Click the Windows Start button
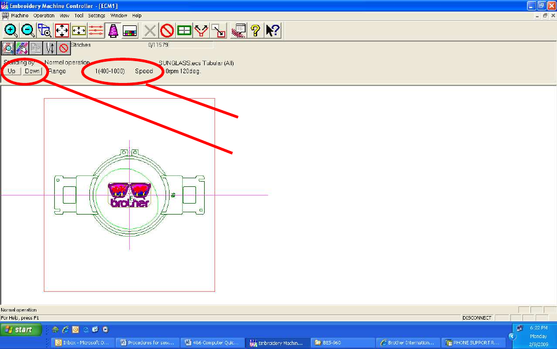Viewport: 557px width, 349px height. tap(21, 330)
